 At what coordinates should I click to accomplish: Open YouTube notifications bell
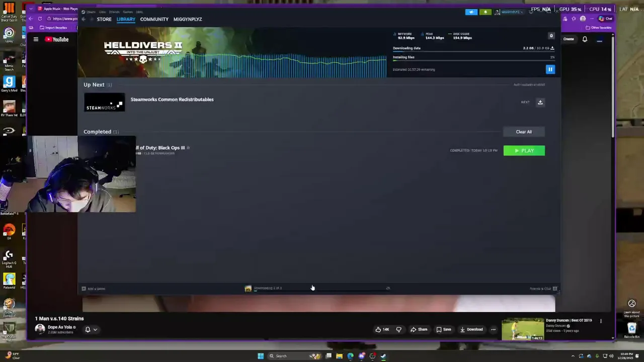pos(585,39)
